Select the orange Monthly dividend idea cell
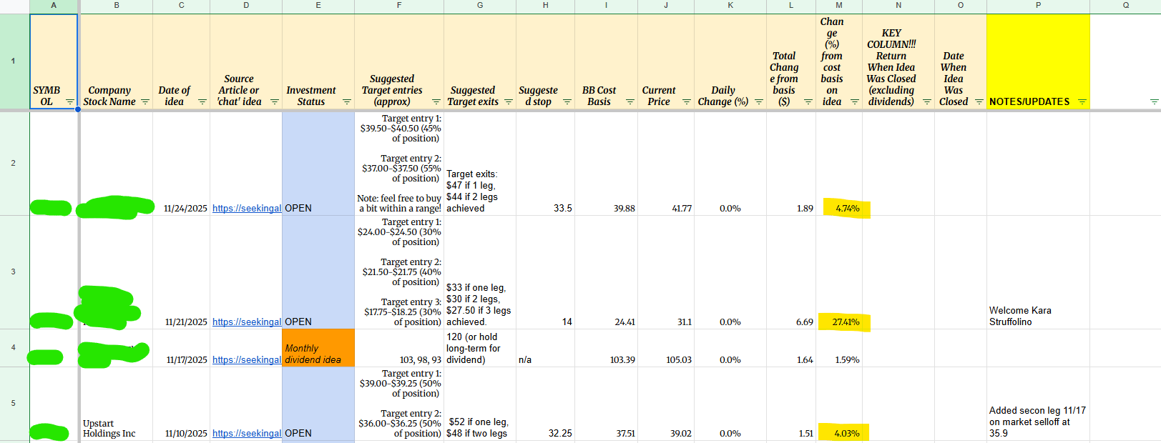The height and width of the screenshot is (443, 1161). (x=318, y=348)
